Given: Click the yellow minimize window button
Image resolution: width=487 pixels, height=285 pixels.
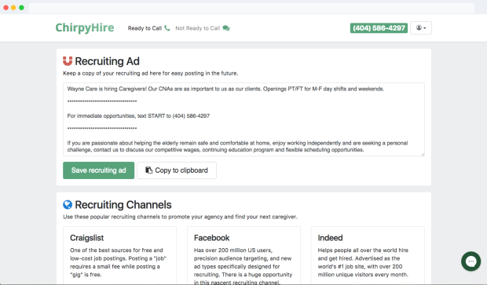Looking at the screenshot, I should (x=13, y=7).
